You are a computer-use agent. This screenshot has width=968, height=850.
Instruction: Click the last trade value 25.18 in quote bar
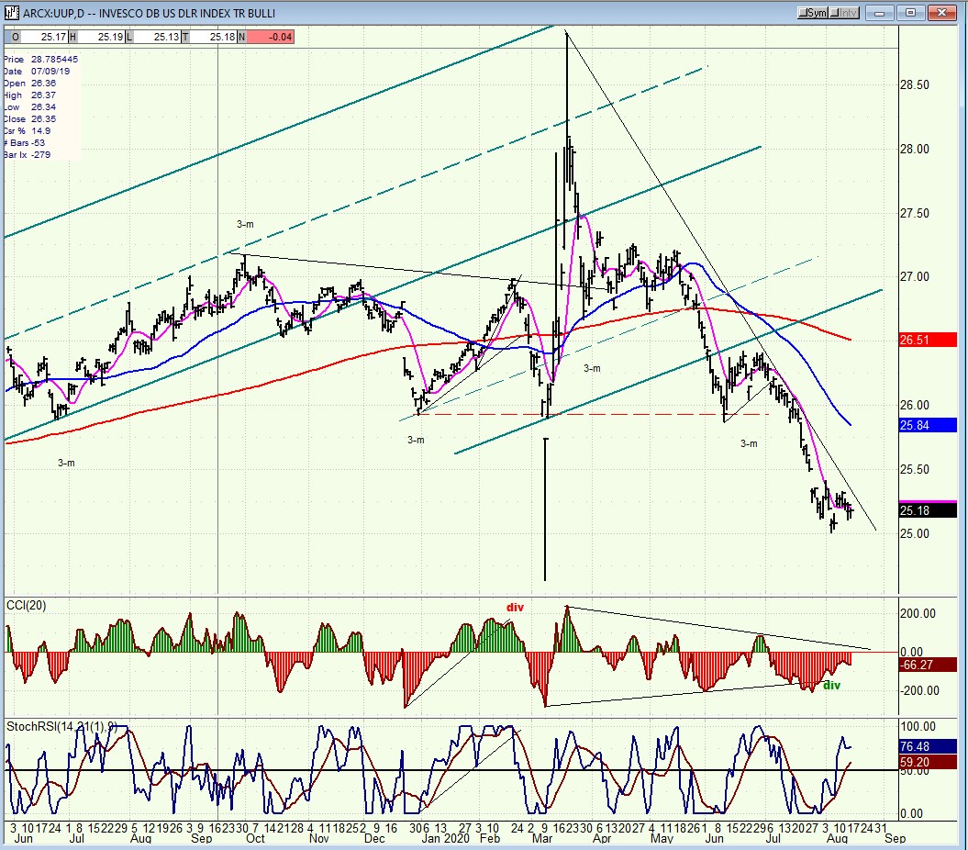214,37
